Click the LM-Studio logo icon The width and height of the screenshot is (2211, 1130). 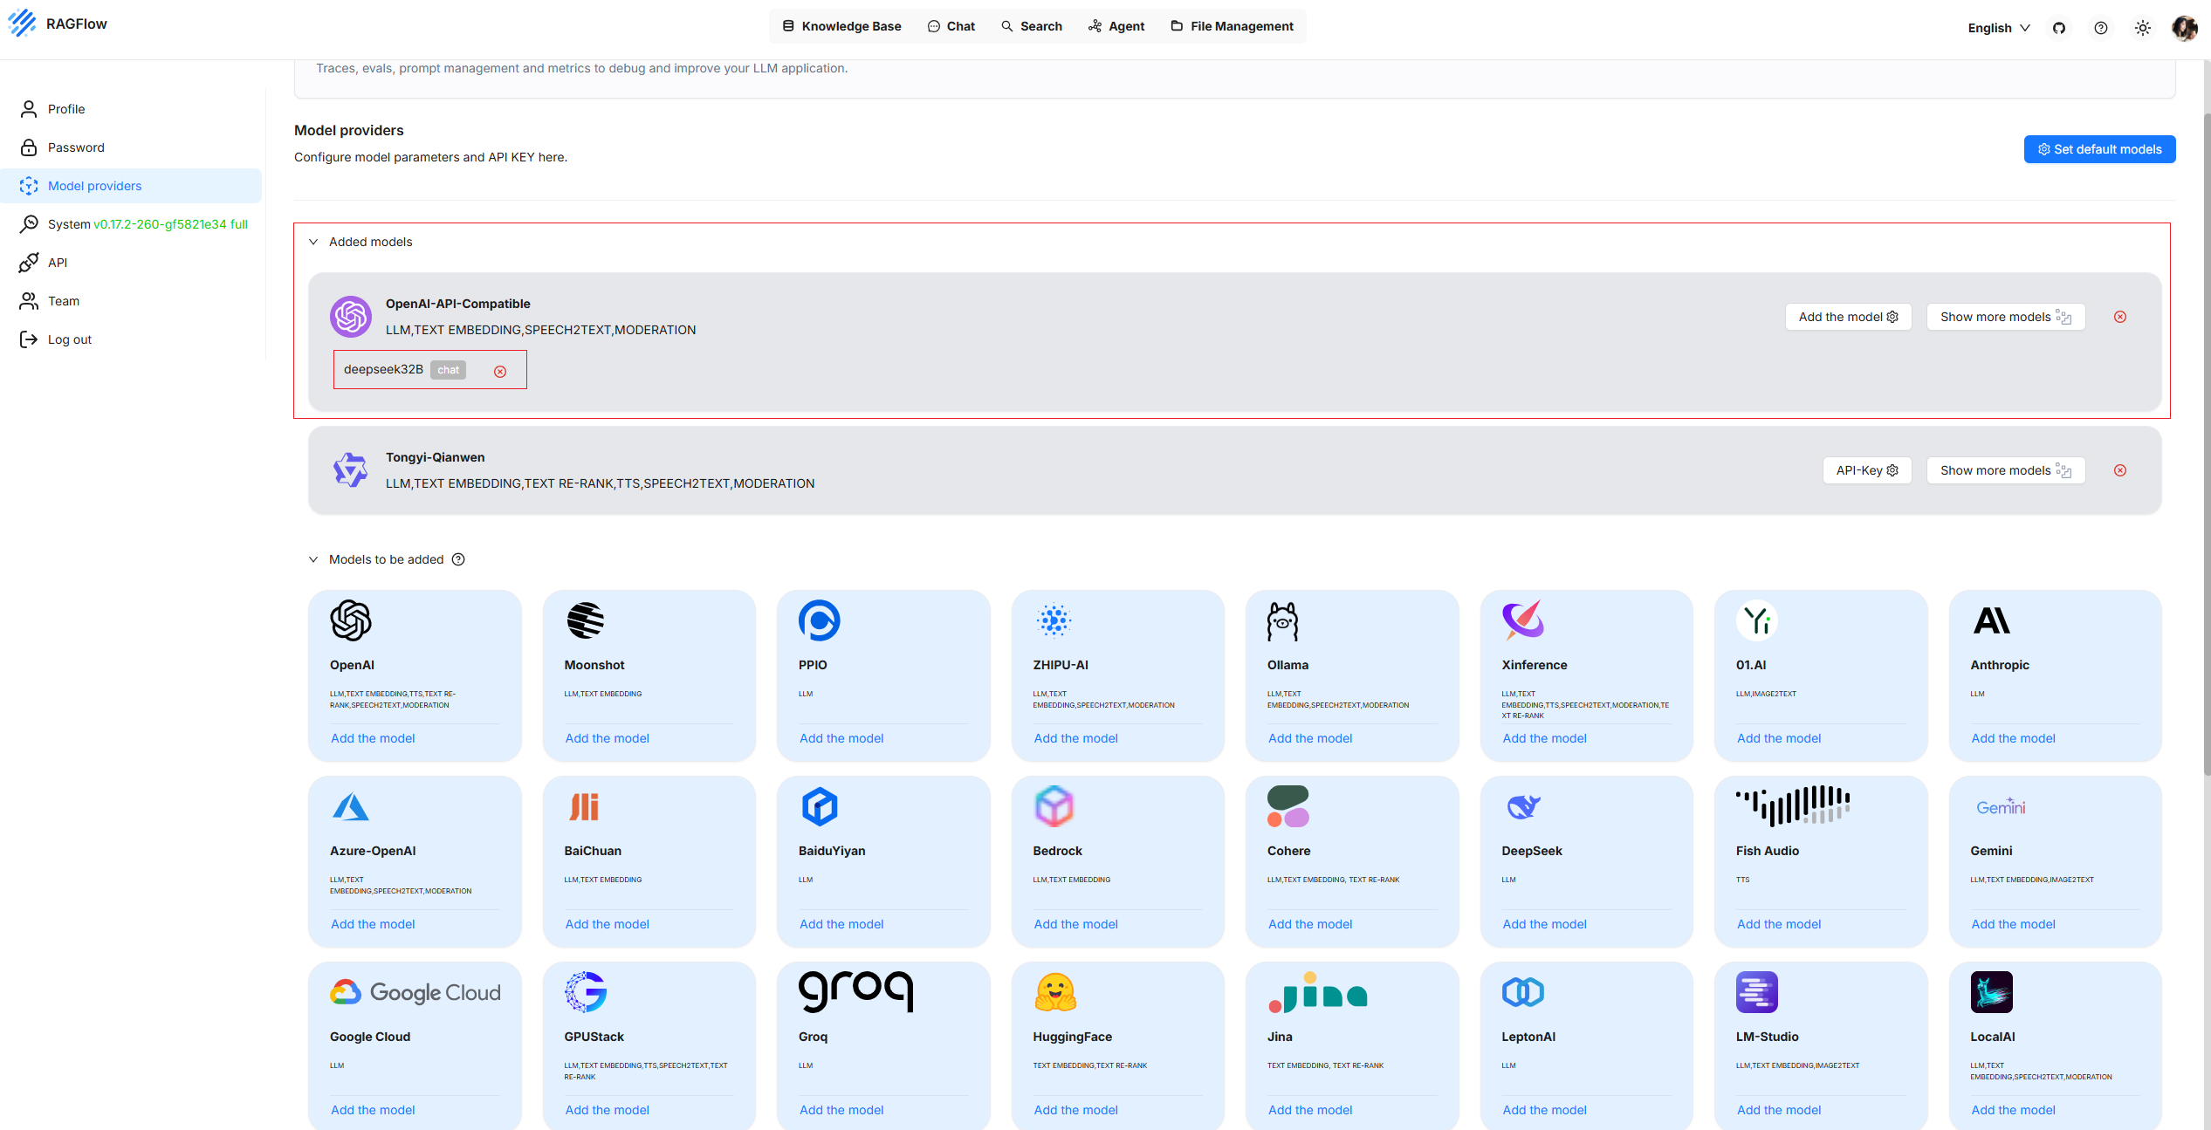pos(1757,992)
